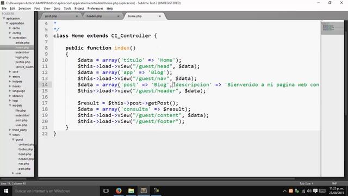Expand the language folder
Viewport: 348px width, 196px height.
[10, 91]
